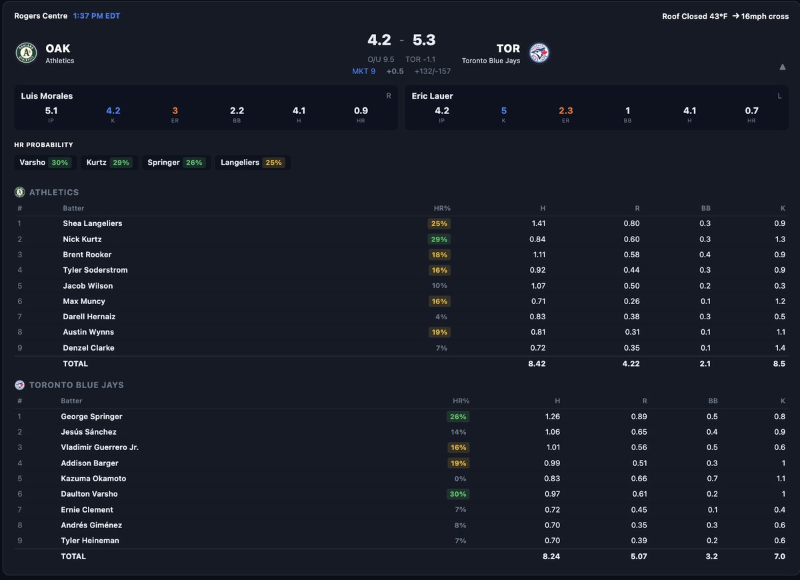
Task: Collapse the game card with the triangle arrow
Action: pos(782,67)
